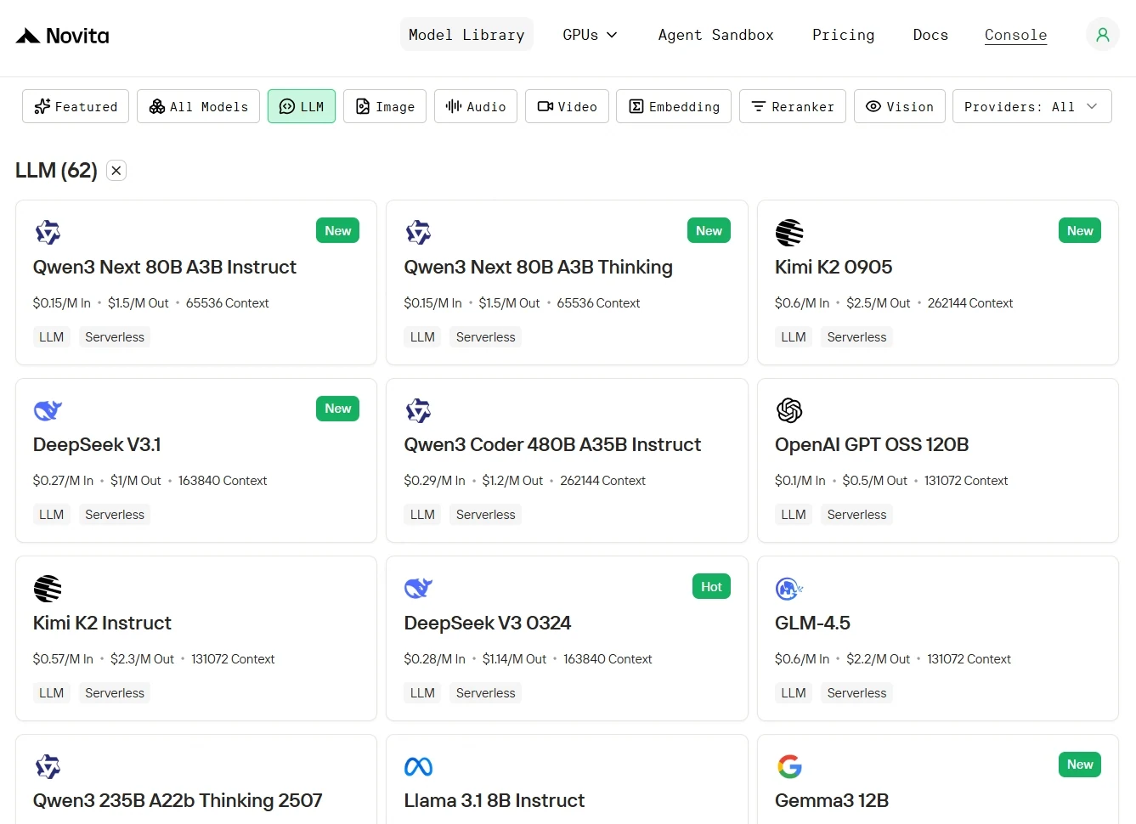Click the New badge on Kimi K2 0905

click(1080, 231)
